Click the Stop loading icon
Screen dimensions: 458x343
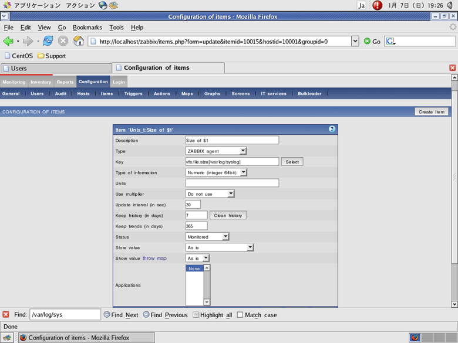(63, 41)
